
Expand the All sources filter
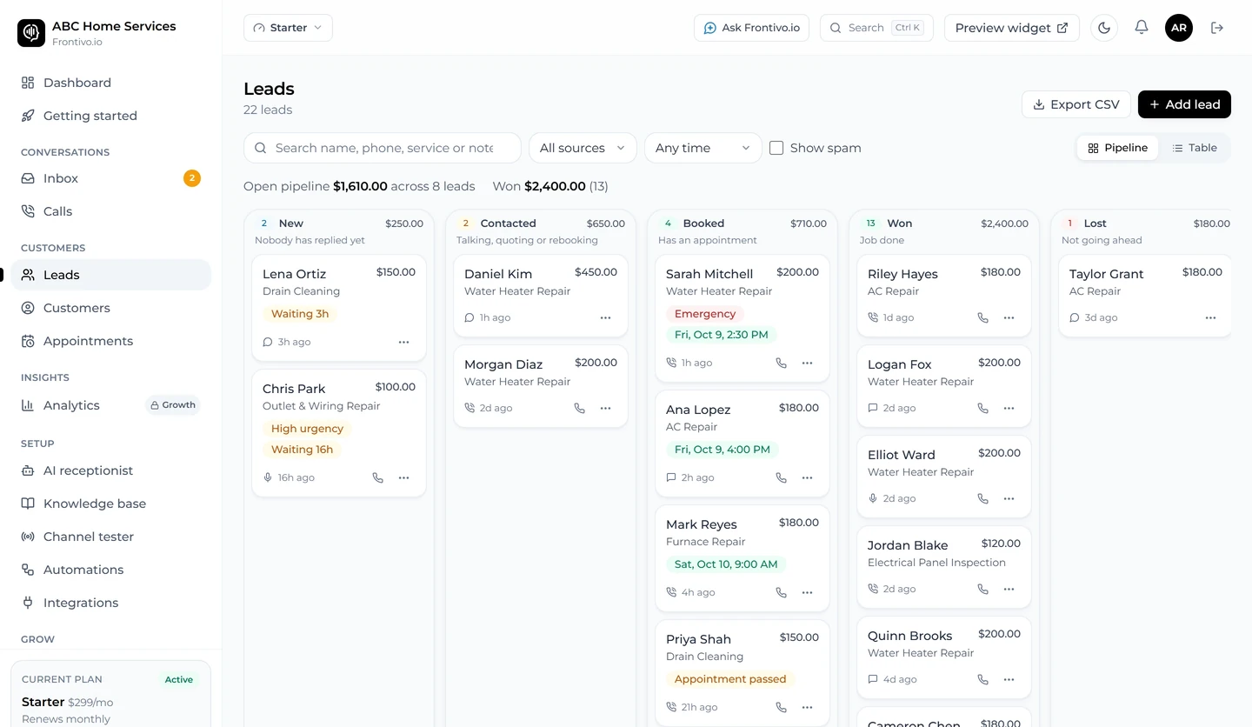point(583,148)
